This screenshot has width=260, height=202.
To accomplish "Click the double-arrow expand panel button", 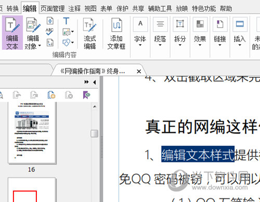I will (86, 82).
